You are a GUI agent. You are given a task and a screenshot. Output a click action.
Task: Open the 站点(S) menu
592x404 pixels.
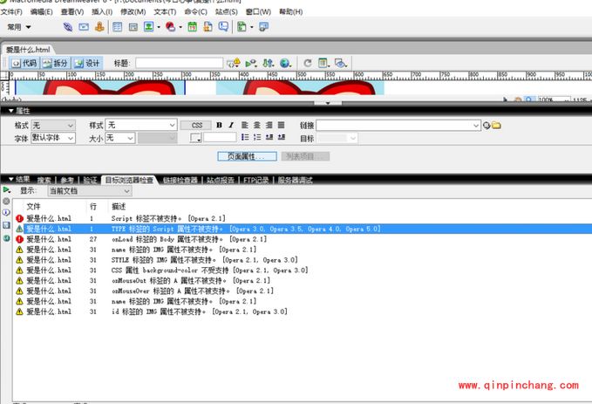tap(227, 11)
